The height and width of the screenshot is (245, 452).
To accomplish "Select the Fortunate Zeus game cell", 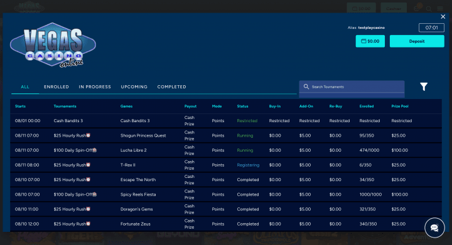I will 135,224.
